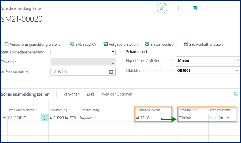Open the BAUSECURA action

point(83,44)
